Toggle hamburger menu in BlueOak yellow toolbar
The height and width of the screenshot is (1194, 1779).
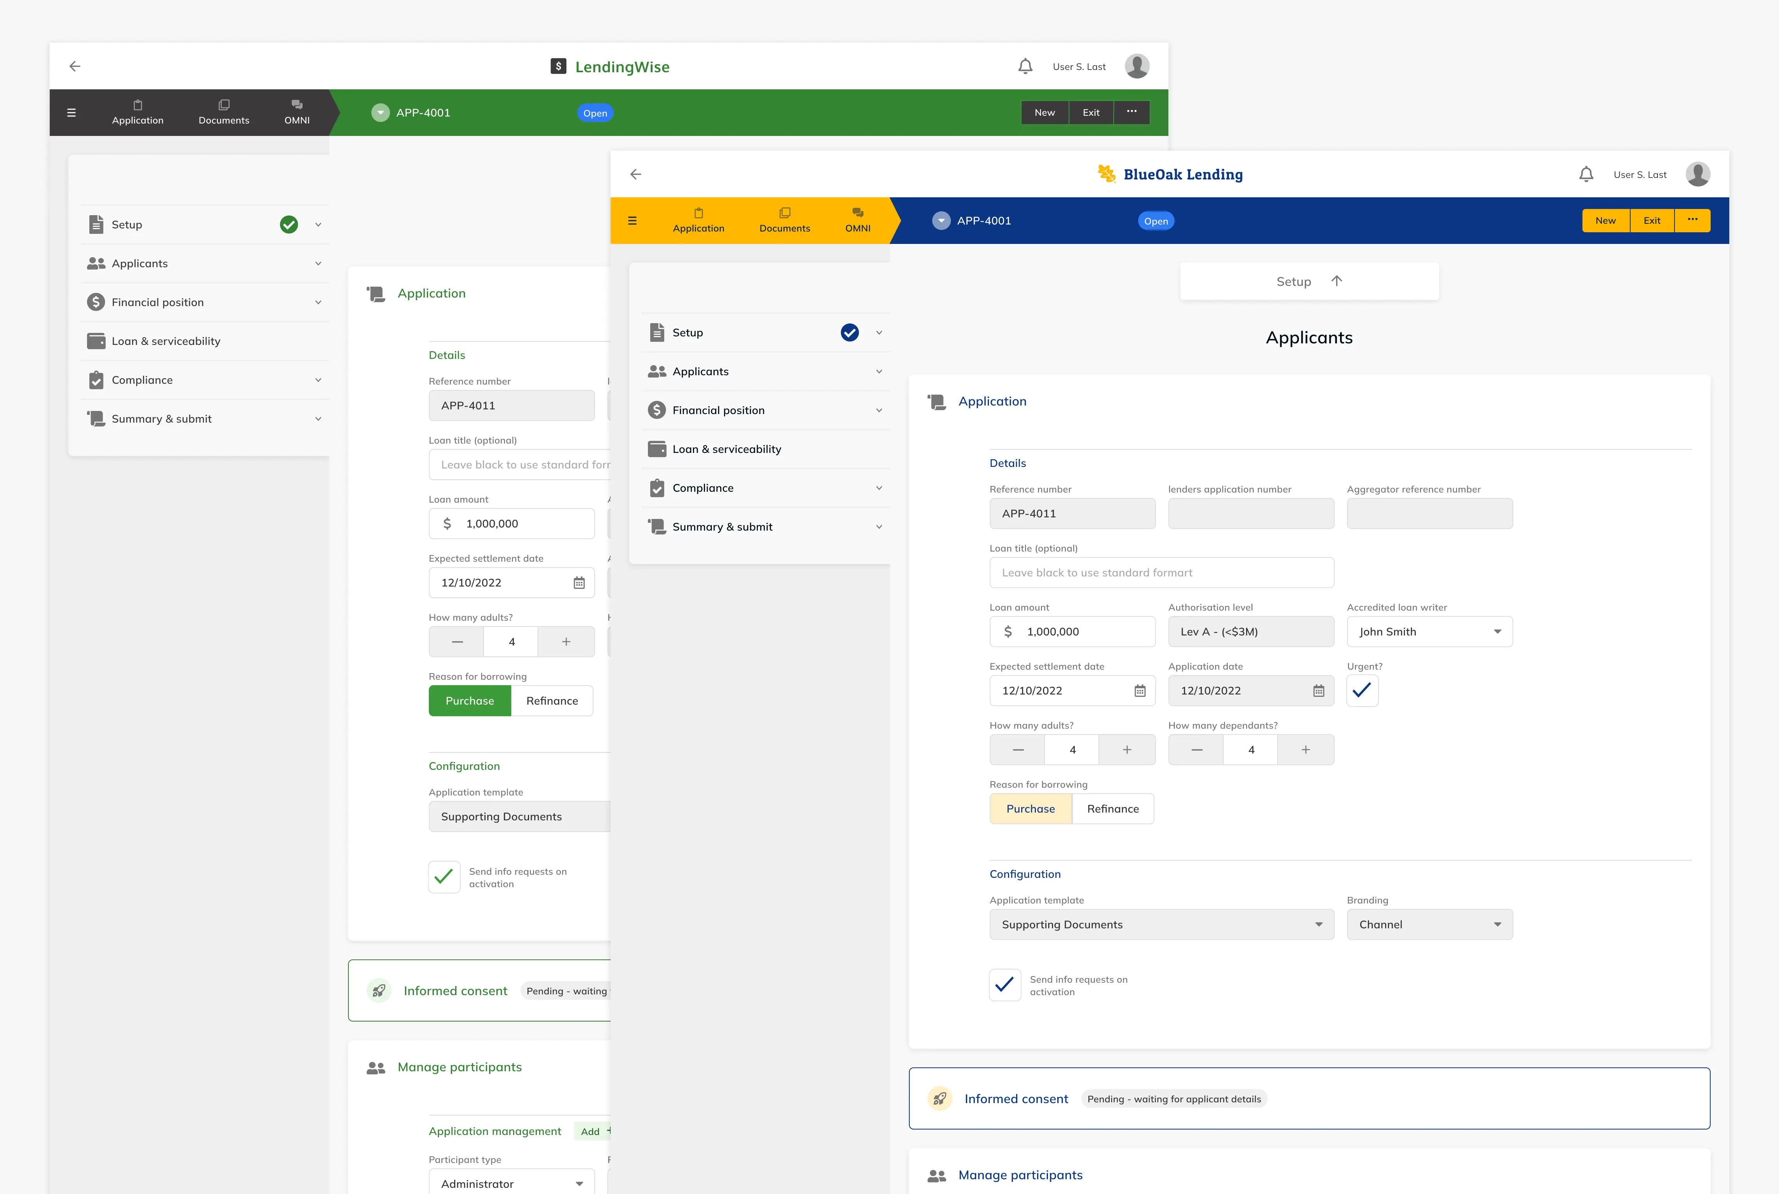point(632,221)
